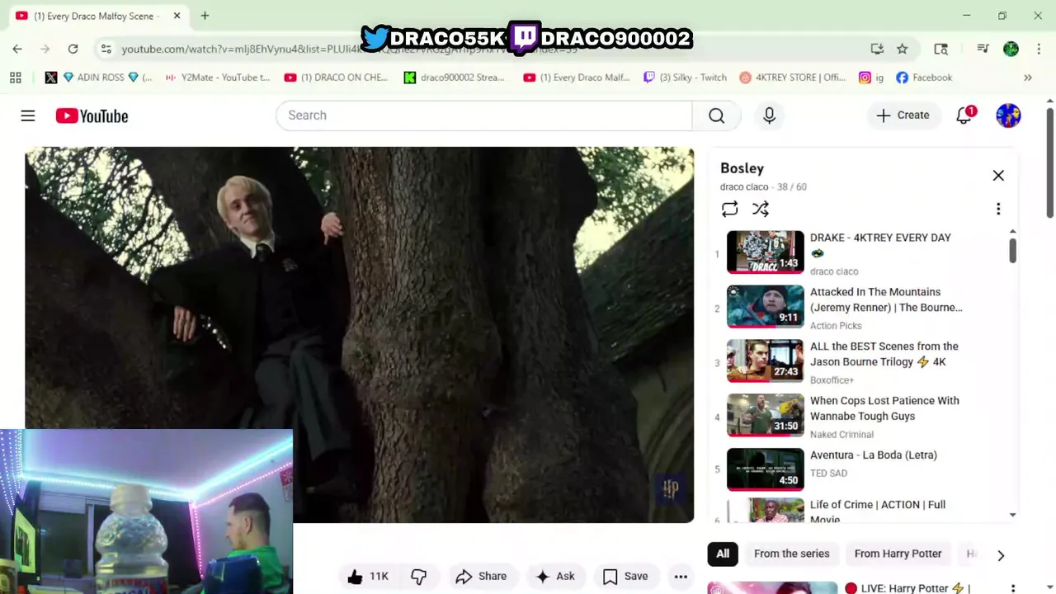Toggle loop playlist

click(x=729, y=210)
